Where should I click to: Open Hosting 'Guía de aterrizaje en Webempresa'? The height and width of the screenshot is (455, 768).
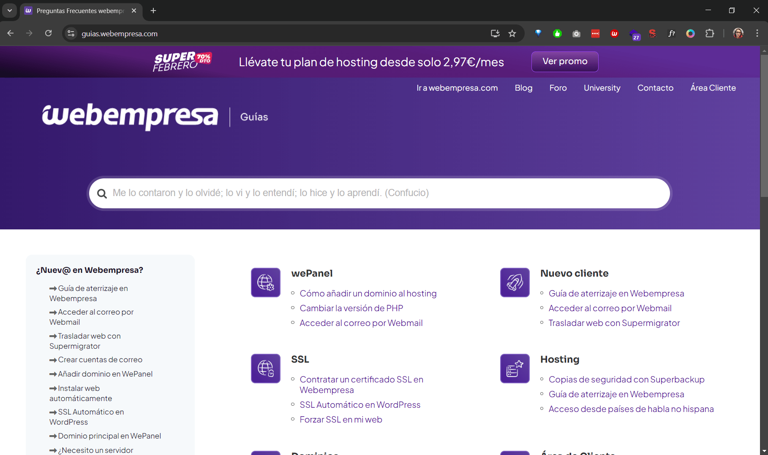pos(616,394)
